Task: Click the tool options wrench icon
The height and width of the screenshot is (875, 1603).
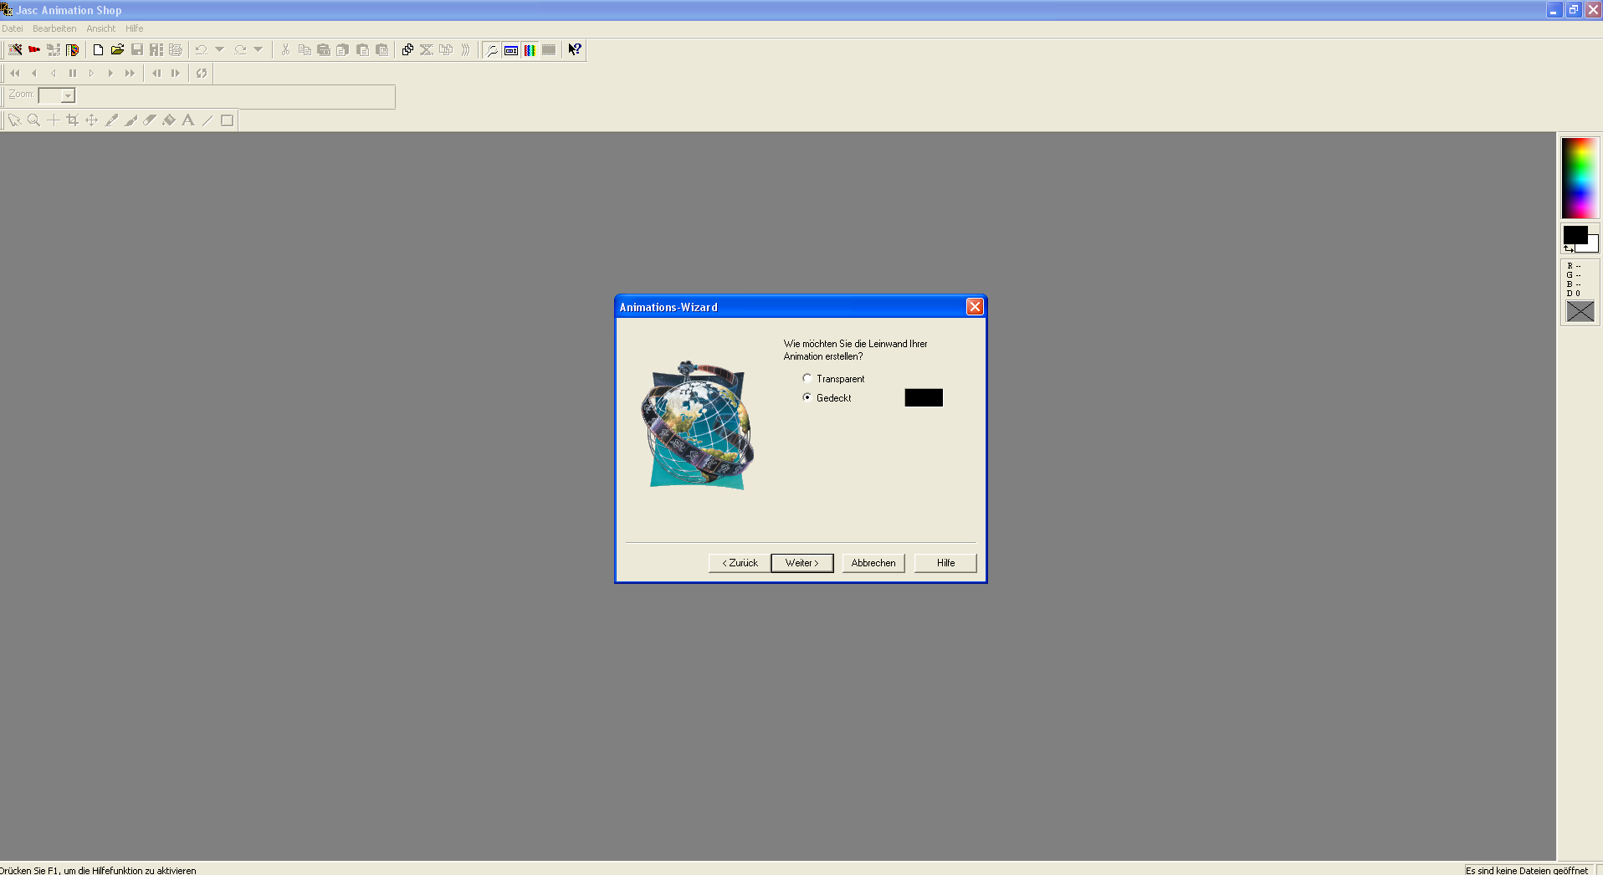Action: 492,50
